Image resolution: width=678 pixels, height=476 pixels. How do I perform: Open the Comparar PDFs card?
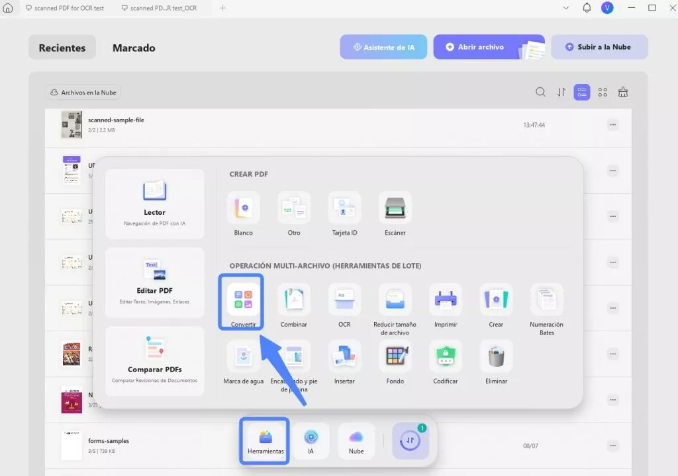154,361
